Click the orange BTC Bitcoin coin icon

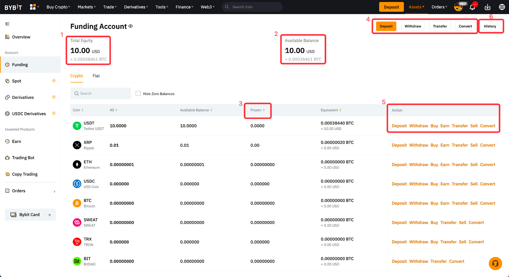tap(77, 203)
